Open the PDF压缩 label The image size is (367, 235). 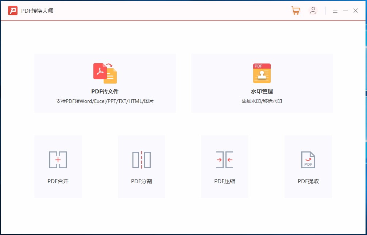225,181
